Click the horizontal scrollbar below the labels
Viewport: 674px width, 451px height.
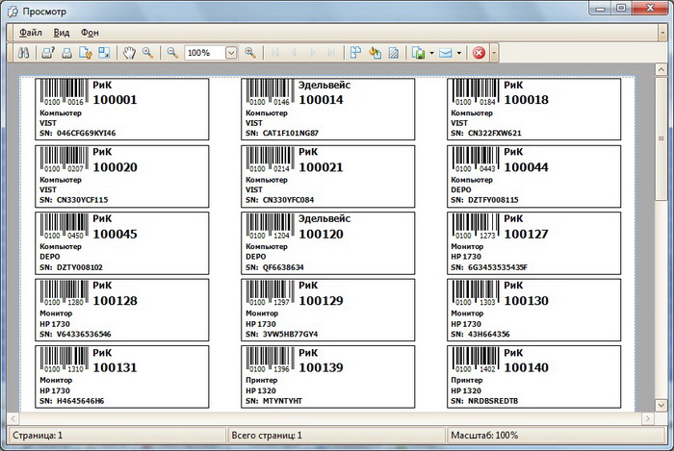[x=327, y=418]
